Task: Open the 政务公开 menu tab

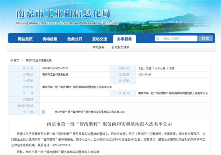Action: click(75, 39)
